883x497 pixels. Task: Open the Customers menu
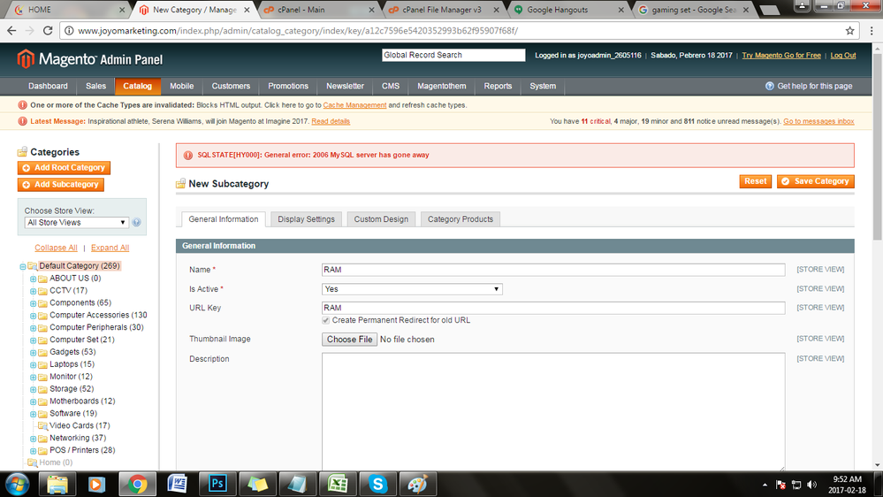pos(231,86)
